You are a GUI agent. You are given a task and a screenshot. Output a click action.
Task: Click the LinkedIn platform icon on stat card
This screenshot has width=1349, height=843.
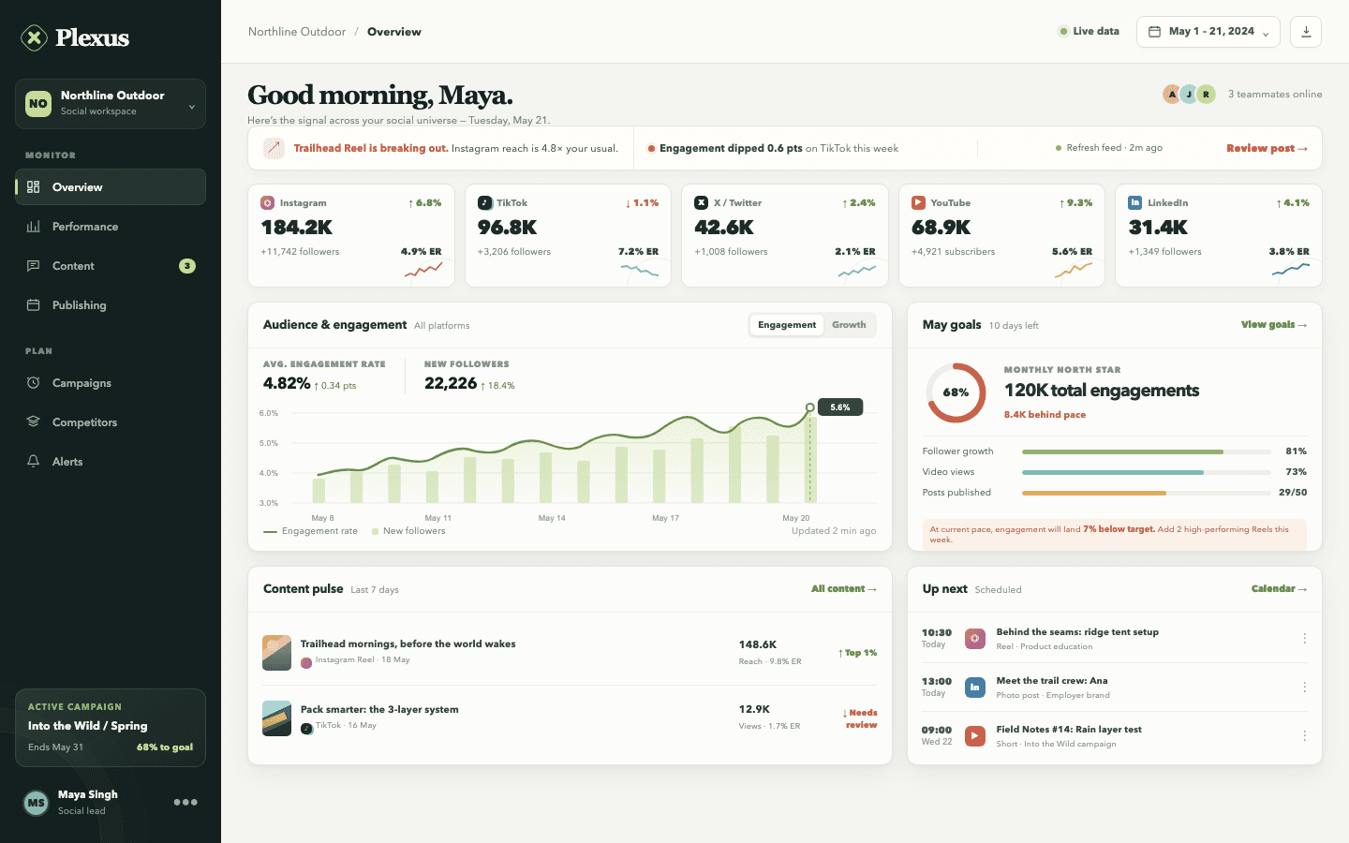(x=1135, y=202)
